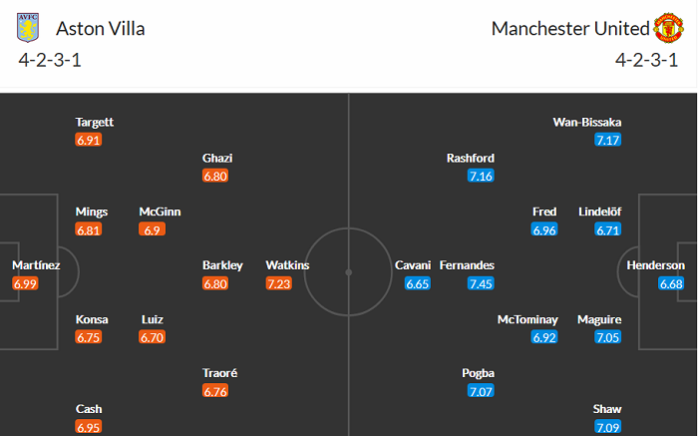Click player name McGinn

pos(161,212)
